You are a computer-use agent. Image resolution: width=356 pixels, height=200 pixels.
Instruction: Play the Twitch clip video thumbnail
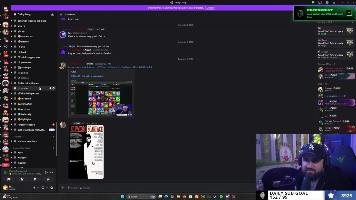(101, 98)
